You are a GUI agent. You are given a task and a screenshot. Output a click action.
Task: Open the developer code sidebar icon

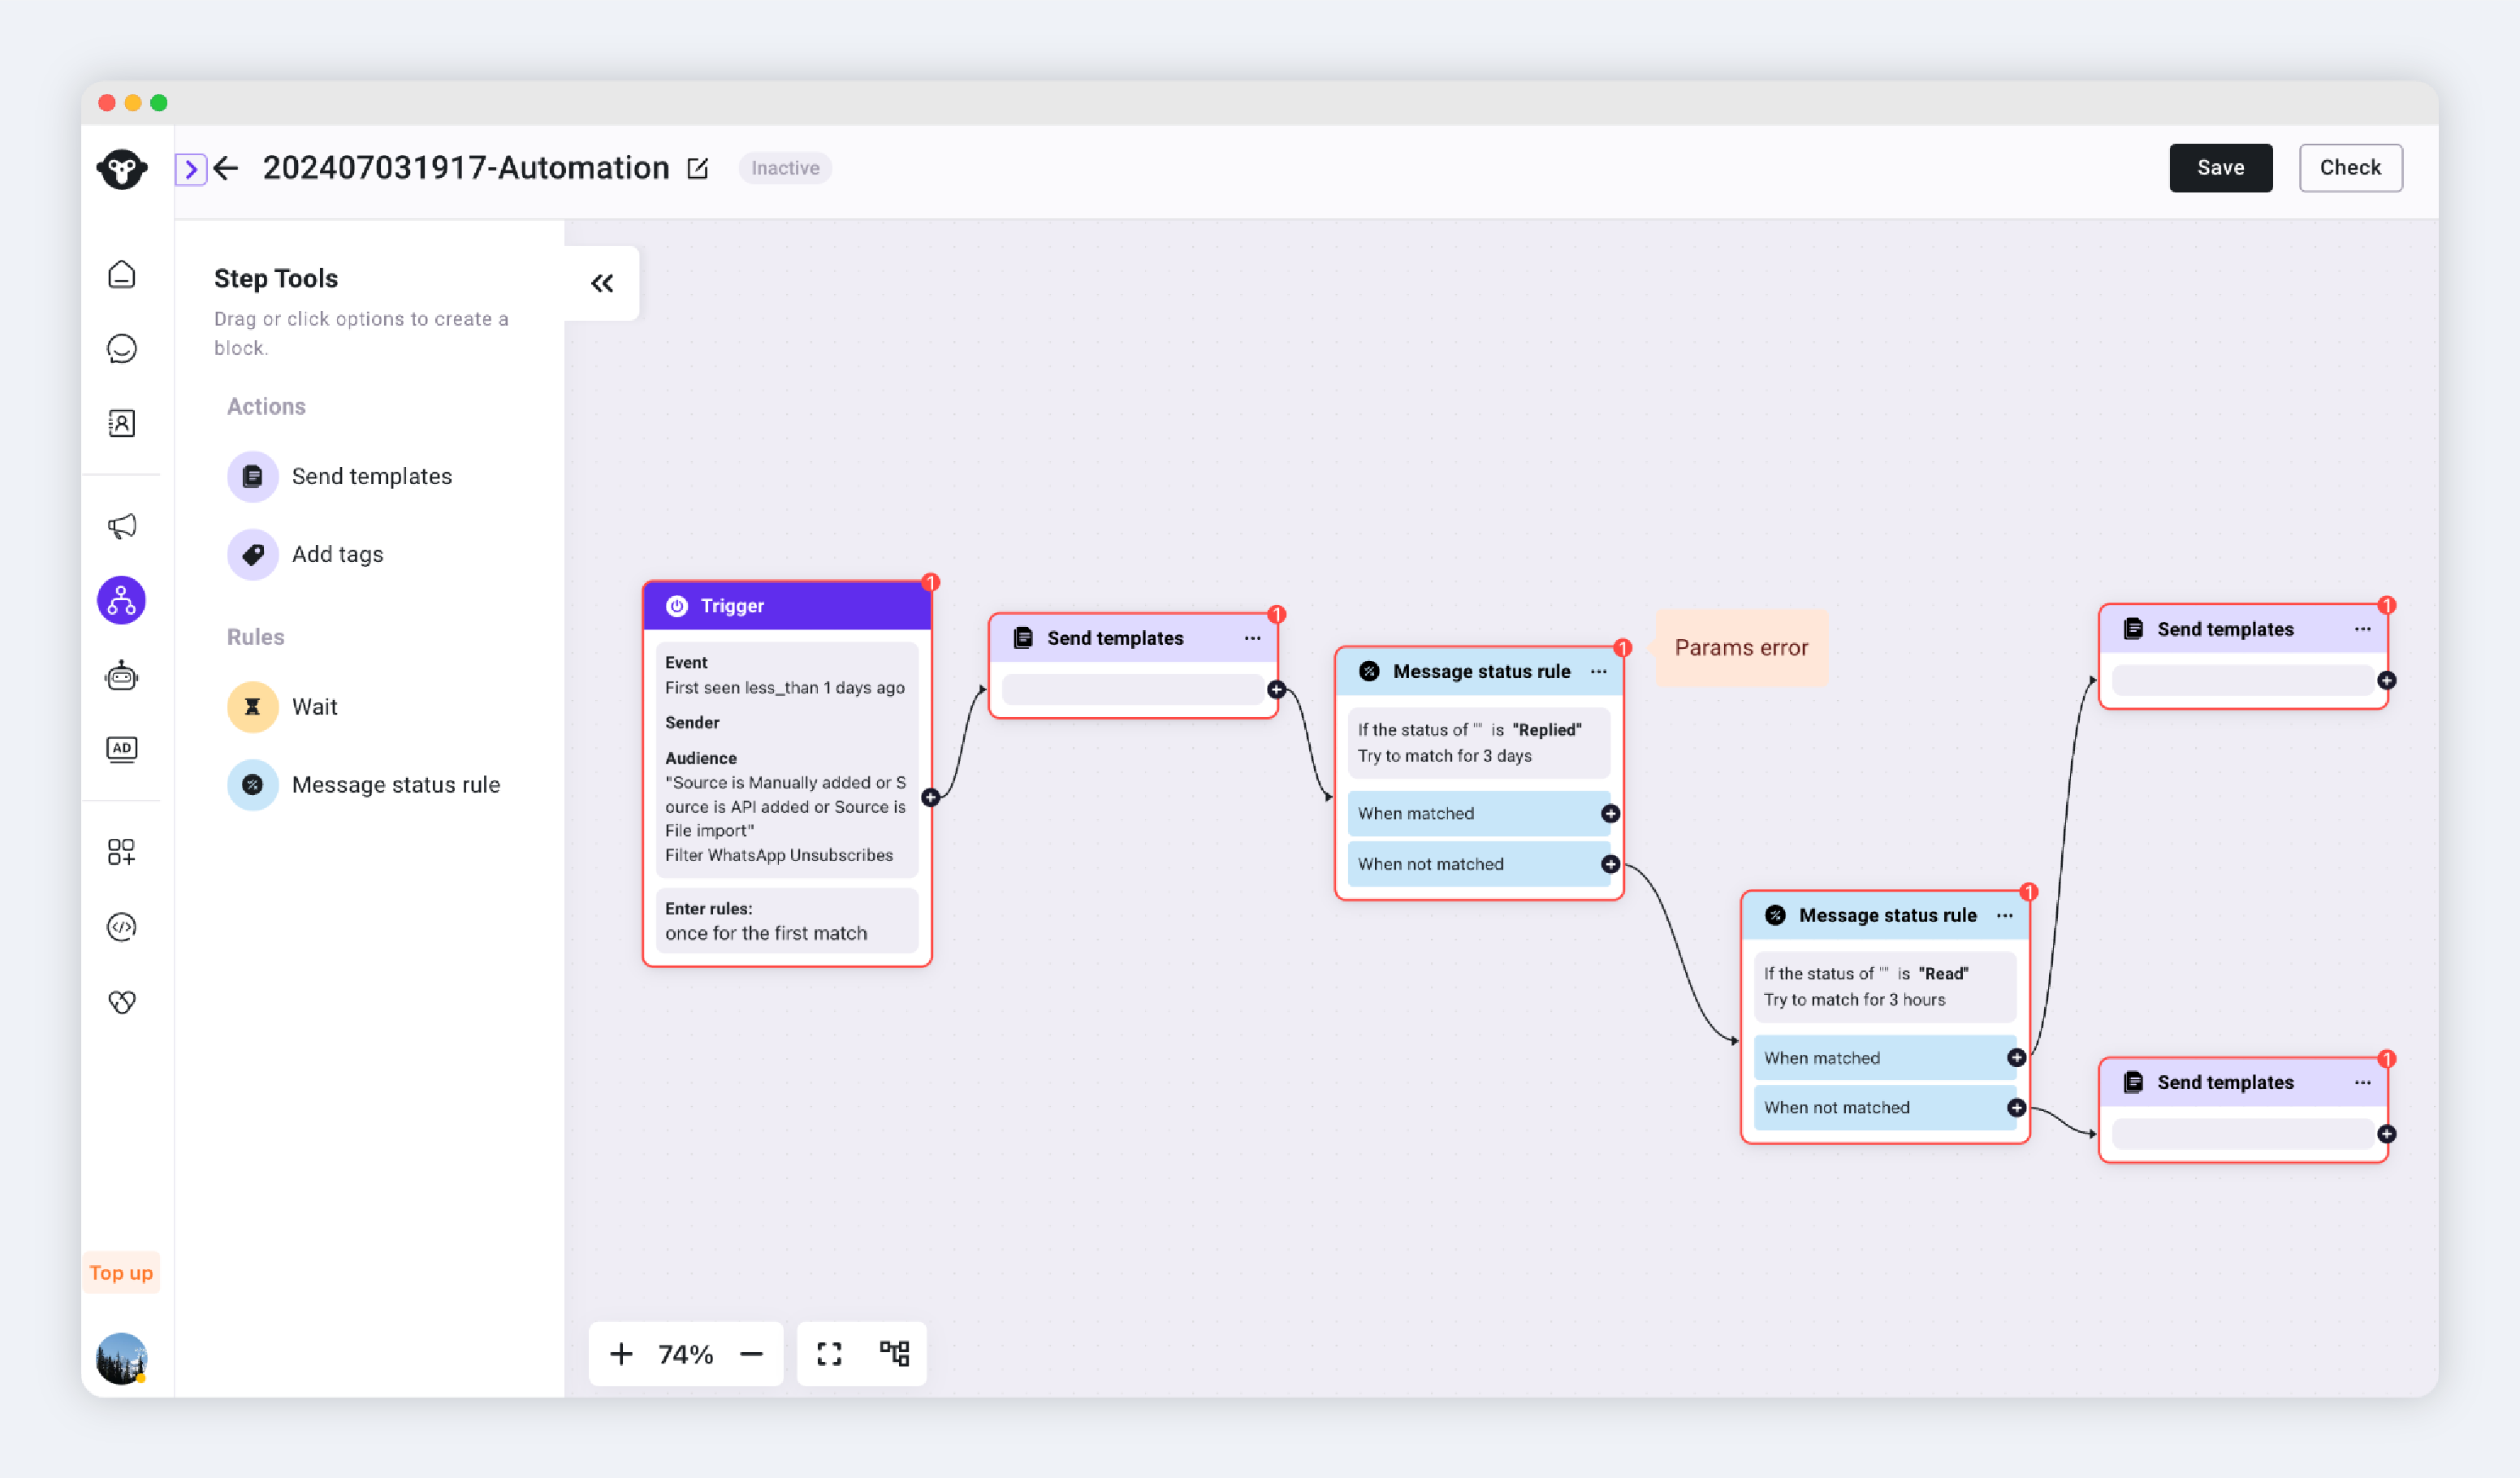(121, 926)
